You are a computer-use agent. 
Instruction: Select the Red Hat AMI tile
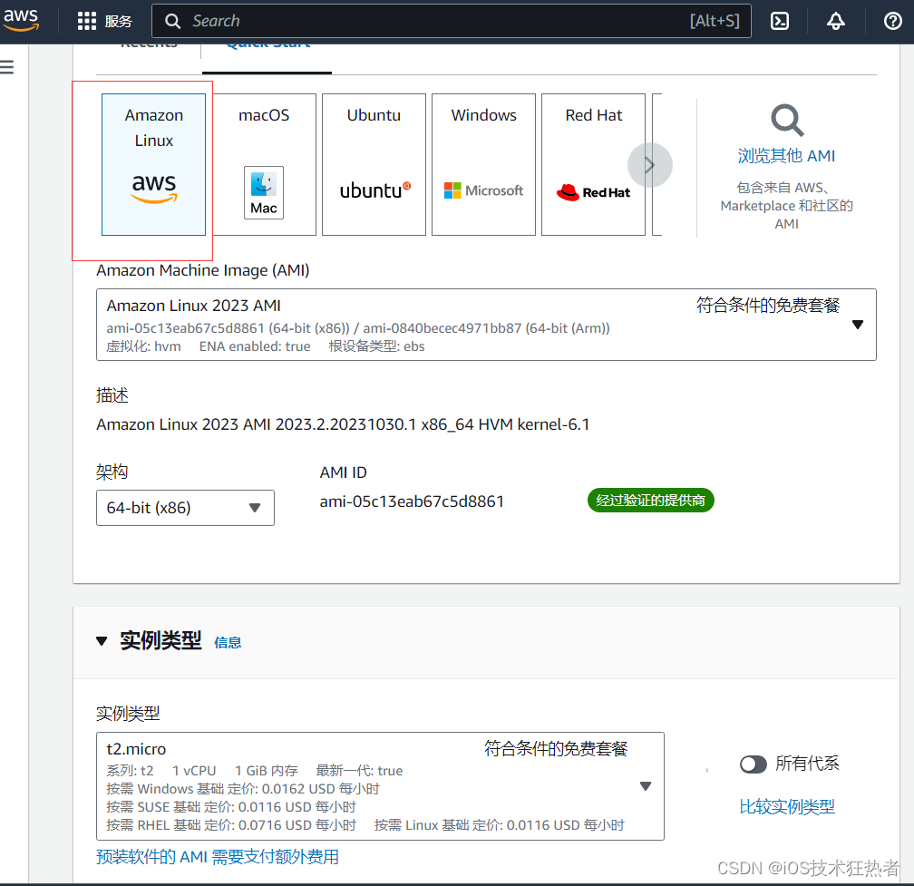pos(593,164)
